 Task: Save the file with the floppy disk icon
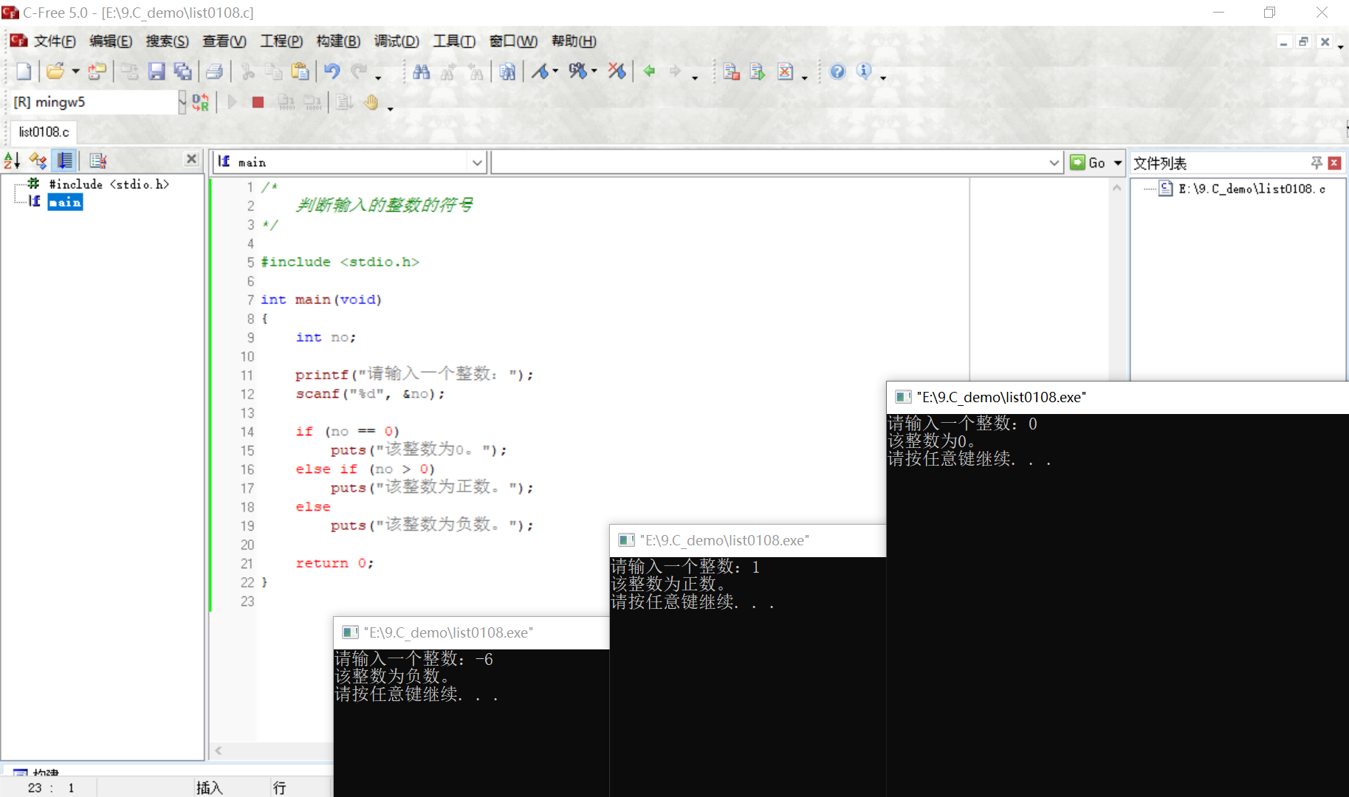click(157, 71)
